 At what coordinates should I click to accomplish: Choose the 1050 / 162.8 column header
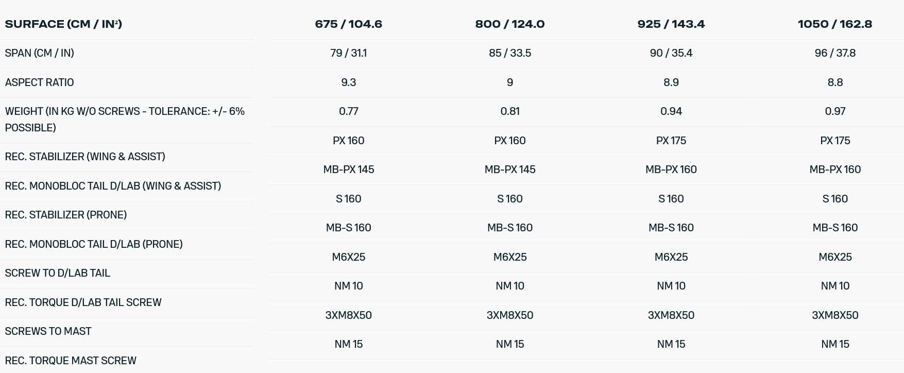[834, 24]
